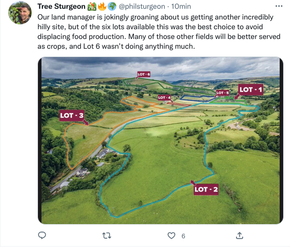This screenshot has width=290, height=247.
Task: Click the LOT - 1 label in image
Action: pyautogui.click(x=251, y=90)
